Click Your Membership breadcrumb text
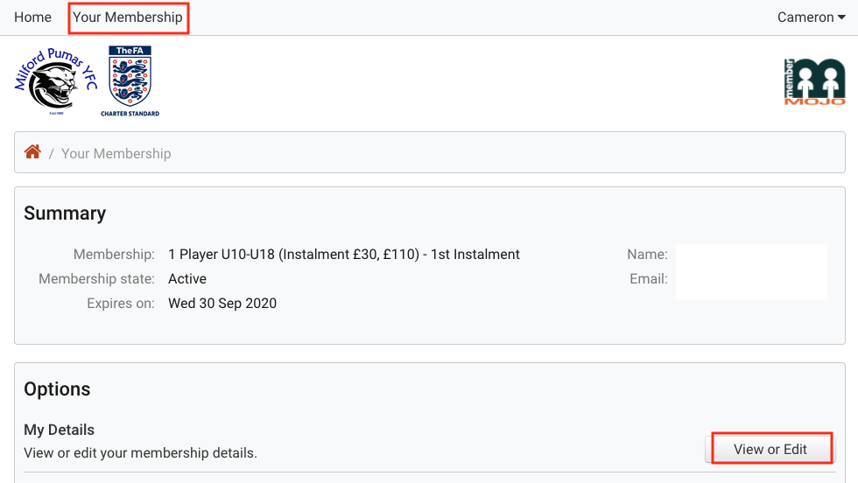 116,153
